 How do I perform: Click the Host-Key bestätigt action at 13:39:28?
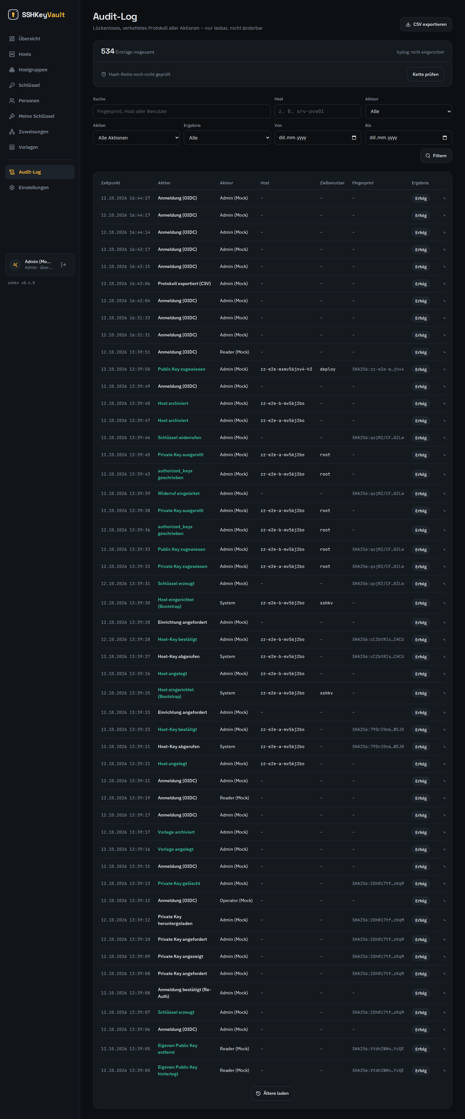pos(177,640)
